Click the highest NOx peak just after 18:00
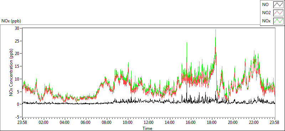The height and width of the screenshot is (131, 285). (x=216, y=30)
